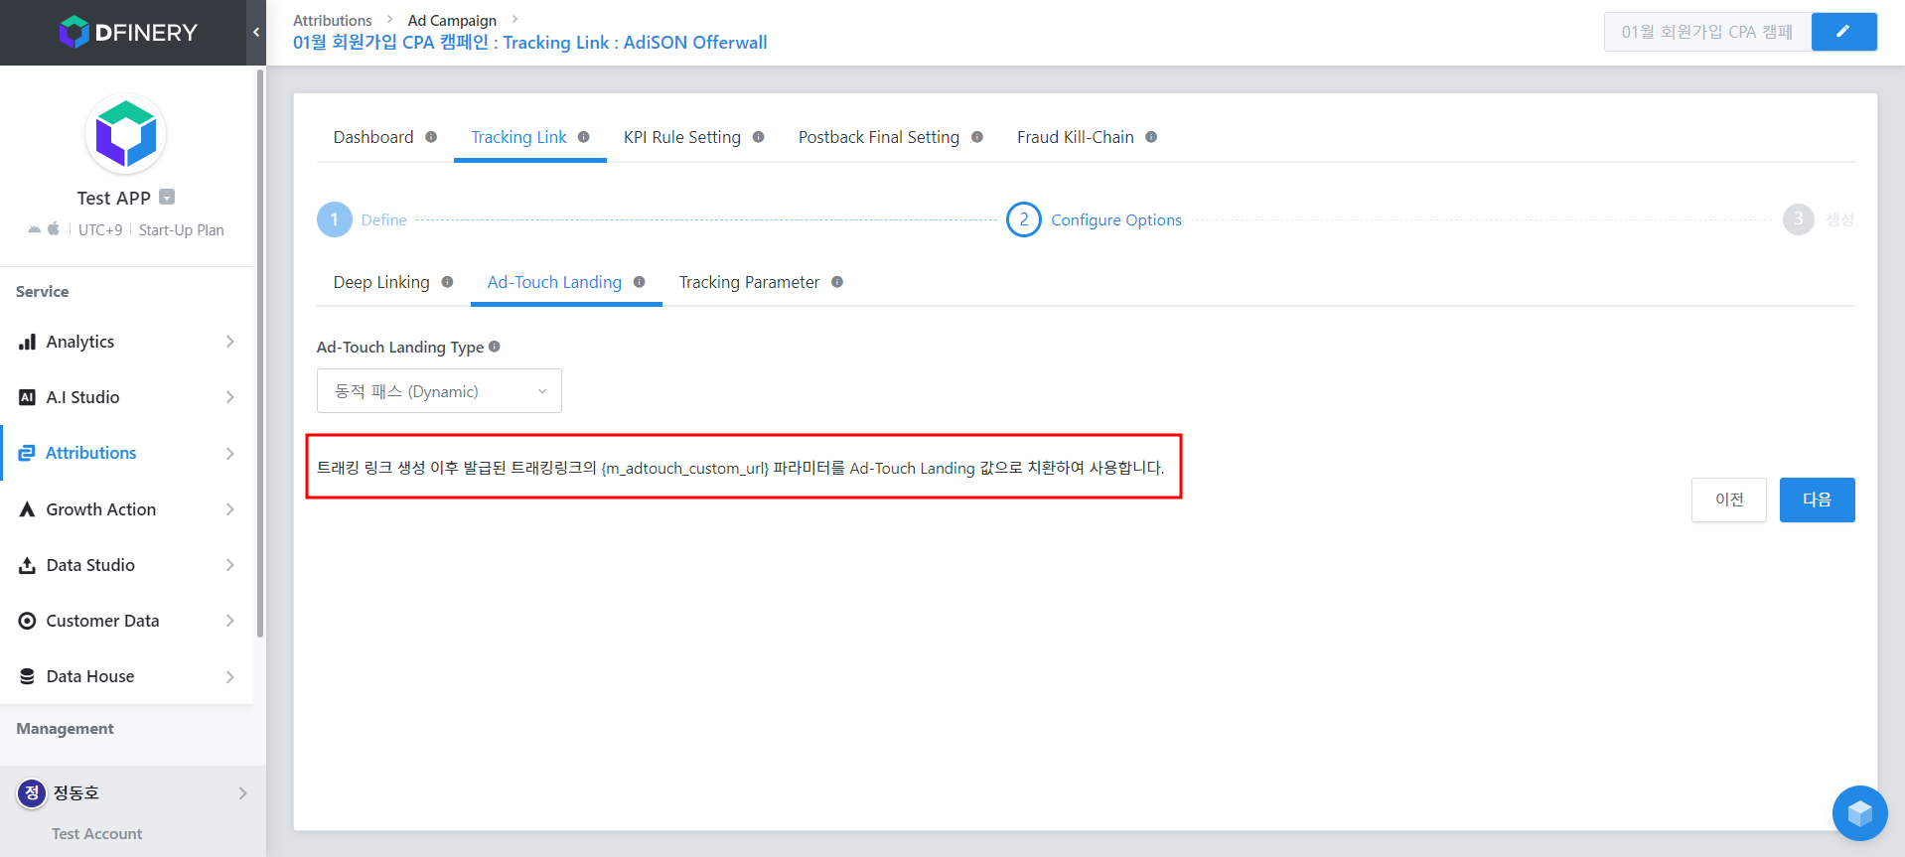Switch to the Fraud Kill-Chain tab
Image resolution: width=1905 pixels, height=857 pixels.
(1076, 137)
